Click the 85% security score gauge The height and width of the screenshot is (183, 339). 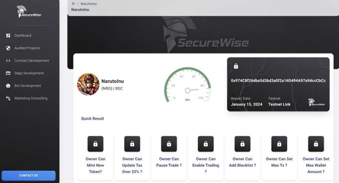(187, 85)
